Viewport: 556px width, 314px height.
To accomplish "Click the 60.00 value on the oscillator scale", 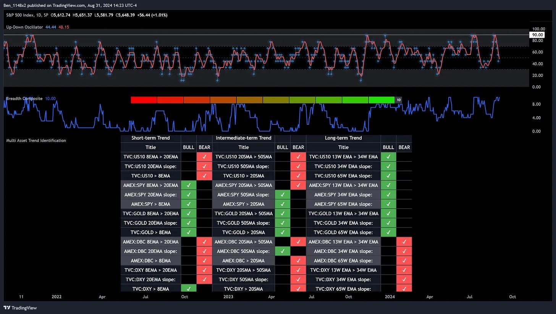I will (538, 52).
